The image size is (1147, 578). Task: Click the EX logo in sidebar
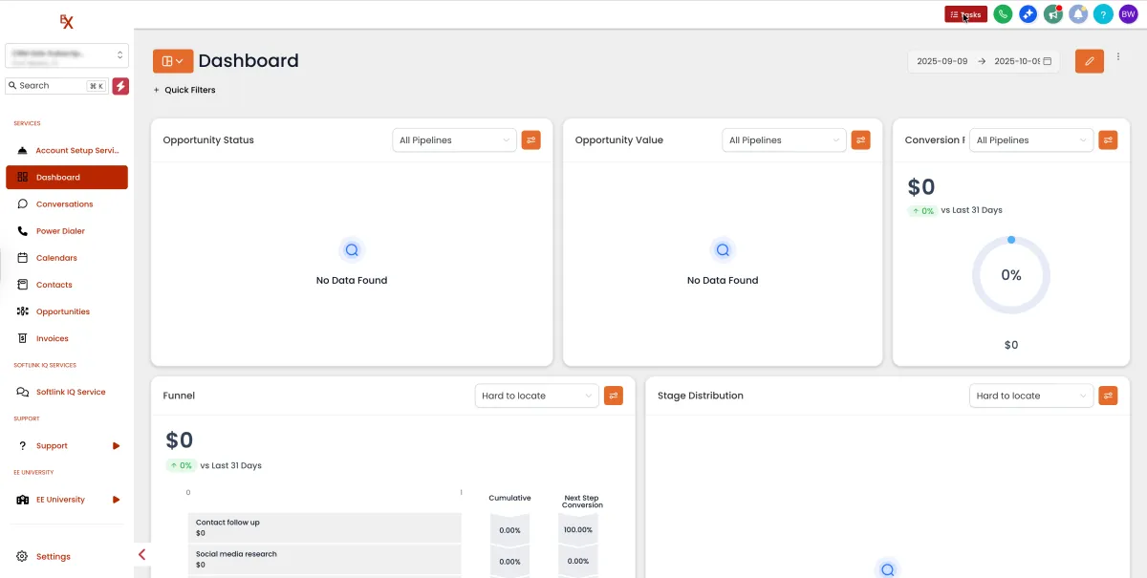click(x=67, y=22)
